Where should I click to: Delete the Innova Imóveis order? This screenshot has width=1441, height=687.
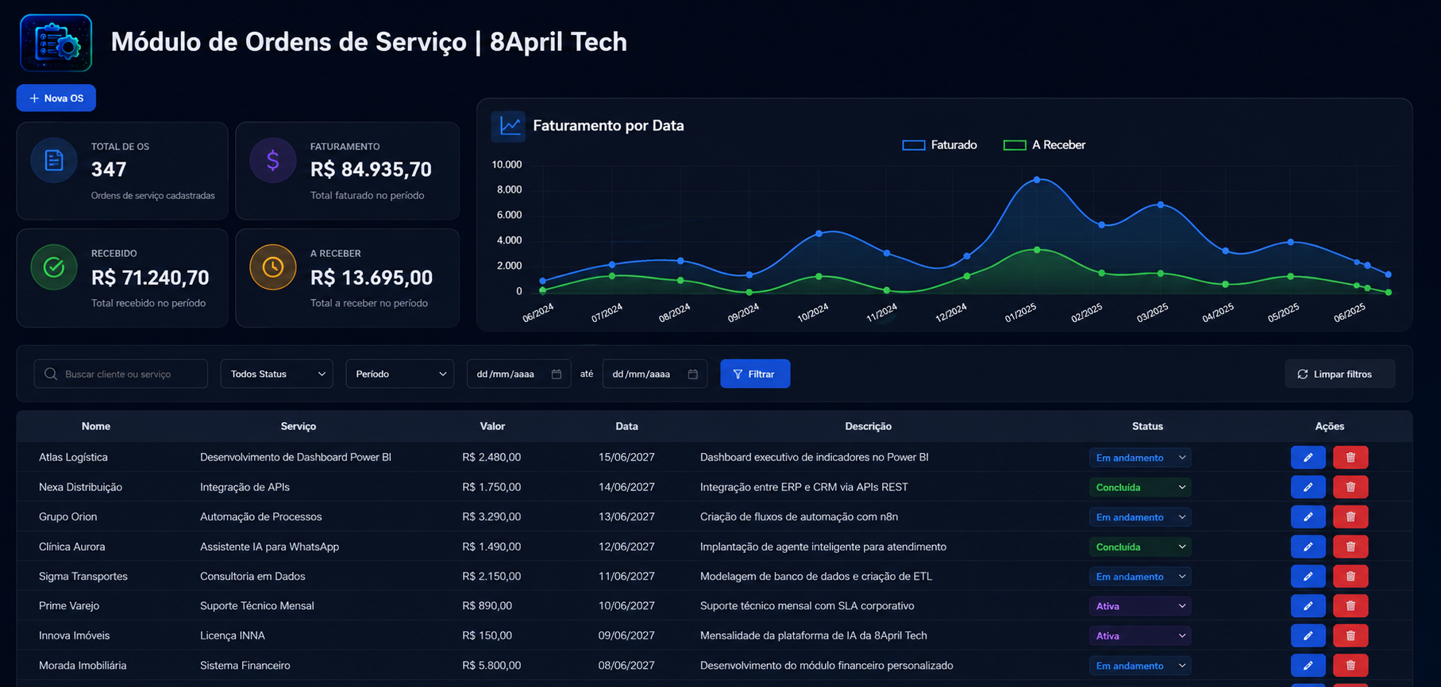coord(1350,635)
